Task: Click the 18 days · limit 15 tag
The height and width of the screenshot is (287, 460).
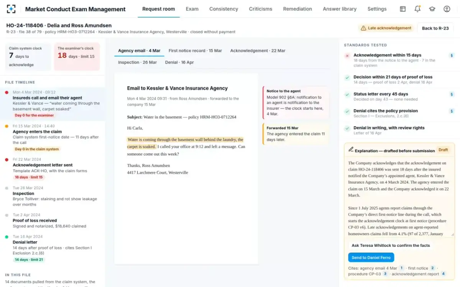Action: tap(29, 177)
